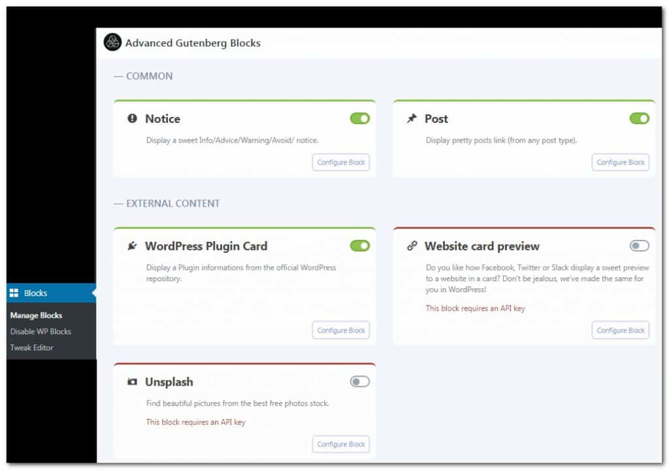Click the Unsplash camera icon

click(x=132, y=382)
